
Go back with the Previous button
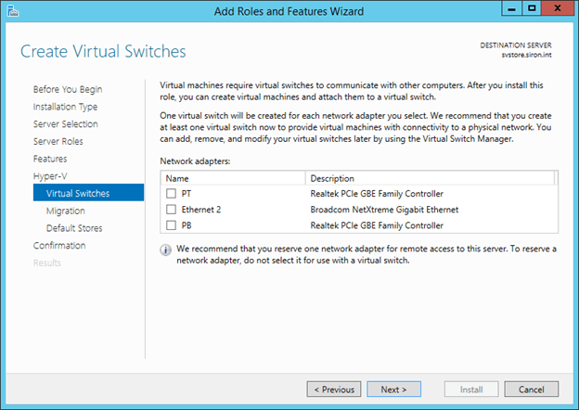coord(332,390)
